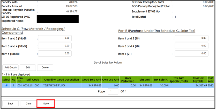Delete the selected goods entry
This screenshot has height=109, width=216.
point(45,67)
